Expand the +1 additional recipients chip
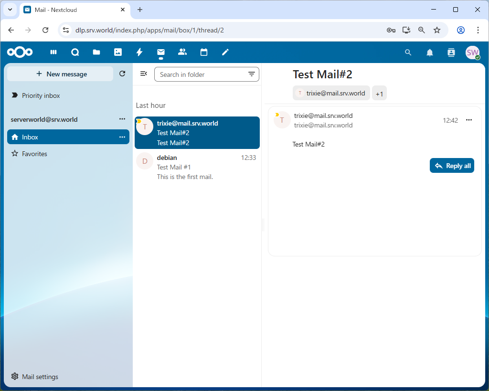Screen dimensions: 489x391 tap(379, 94)
